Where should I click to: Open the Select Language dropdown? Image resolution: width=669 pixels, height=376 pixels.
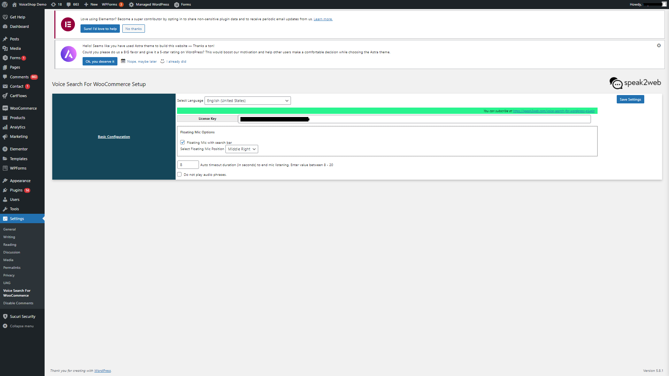click(248, 101)
